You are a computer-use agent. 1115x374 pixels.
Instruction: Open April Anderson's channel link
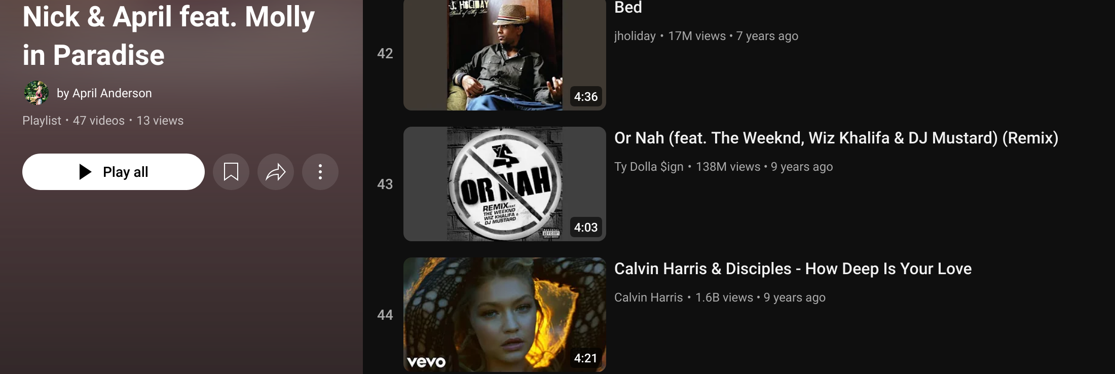coord(112,93)
